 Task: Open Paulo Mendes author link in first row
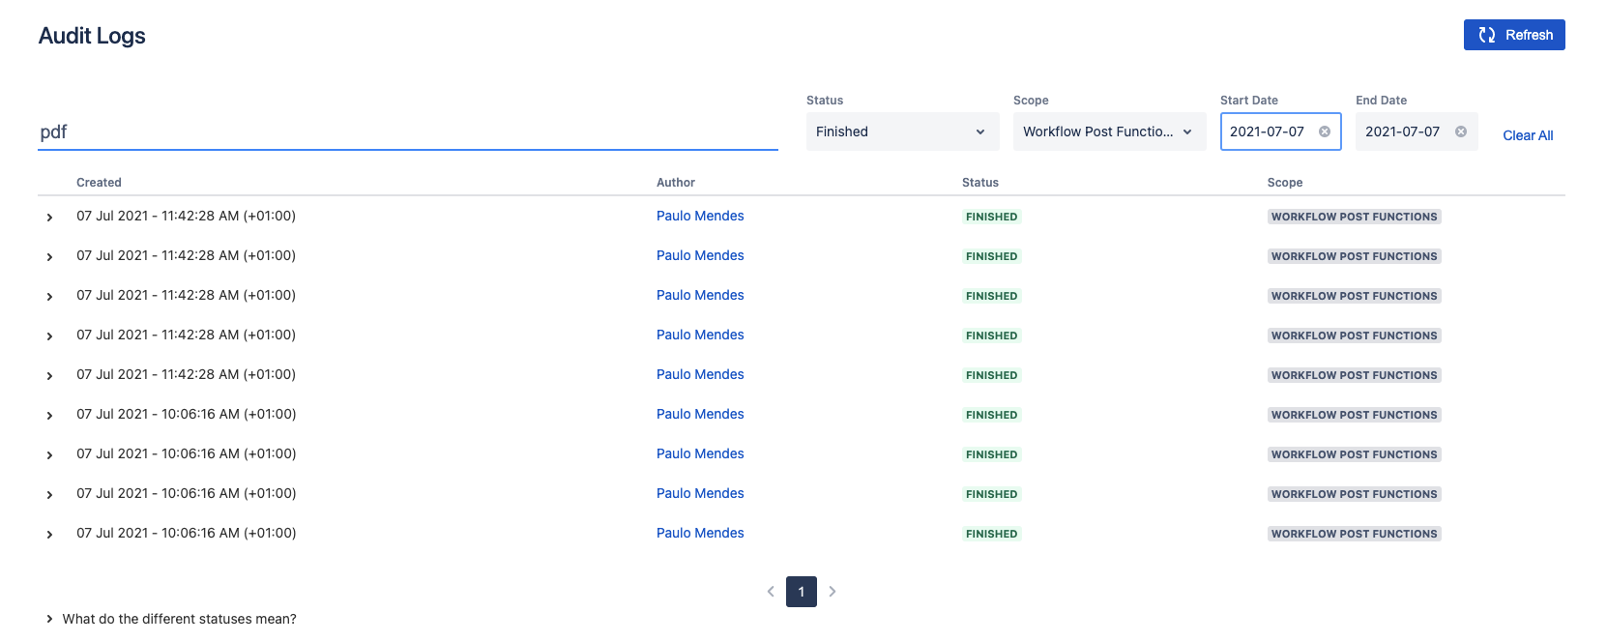coord(700,217)
